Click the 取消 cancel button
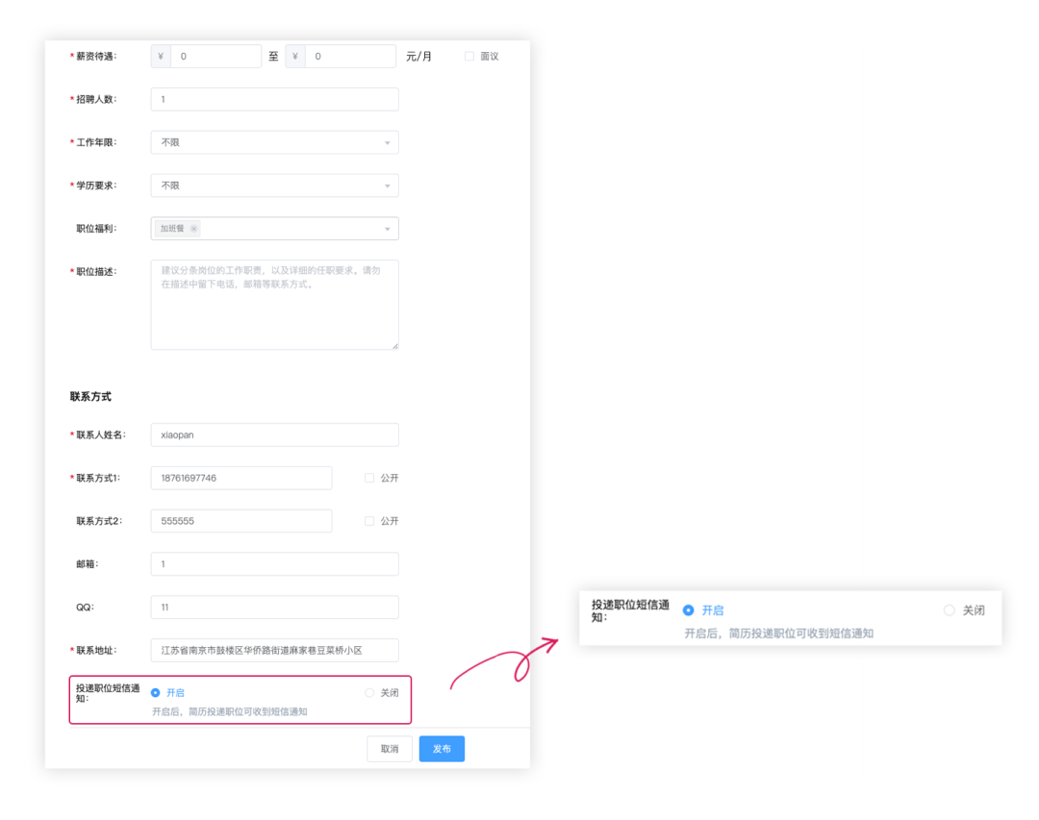This screenshot has height=820, width=1039. (390, 748)
